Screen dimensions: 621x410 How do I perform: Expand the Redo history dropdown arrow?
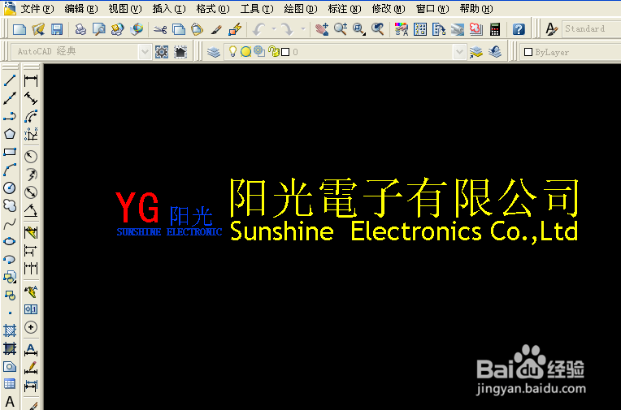(303, 29)
